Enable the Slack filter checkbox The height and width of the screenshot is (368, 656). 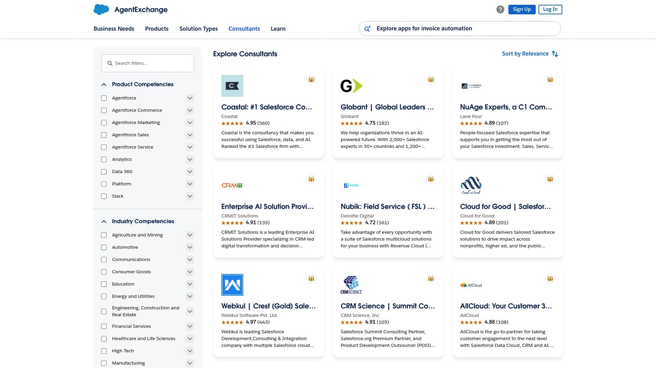[104, 196]
